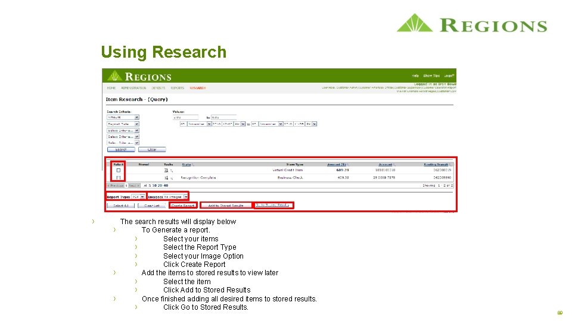This screenshot has width=572, height=321.
Task: Open the end date AM/PM dropdown
Action: [x=311, y=124]
